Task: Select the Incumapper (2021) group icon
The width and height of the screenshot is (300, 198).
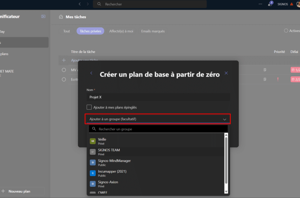Action: (92, 173)
